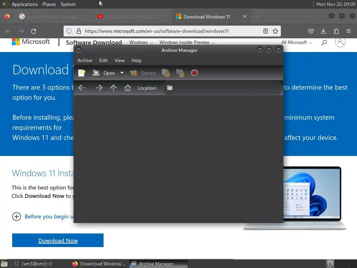Go back in Archive Manager location bar
Screen dimensions: 357x268
(82, 88)
